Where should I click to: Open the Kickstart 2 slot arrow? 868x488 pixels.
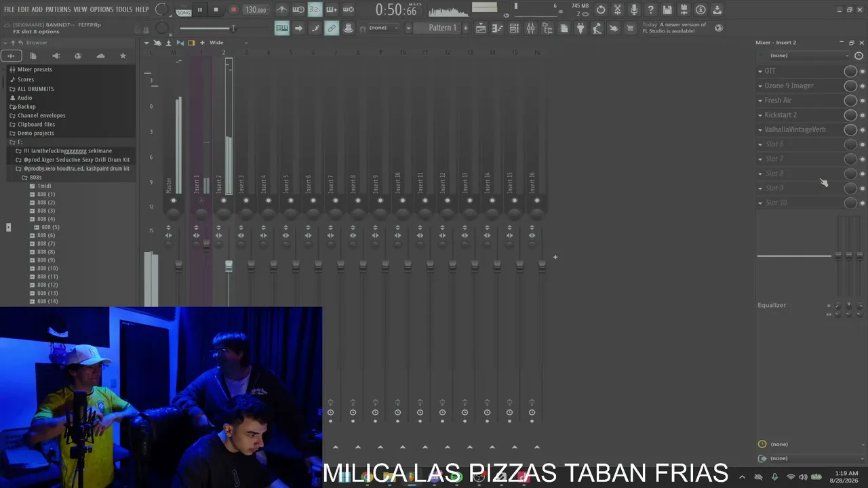[760, 115]
